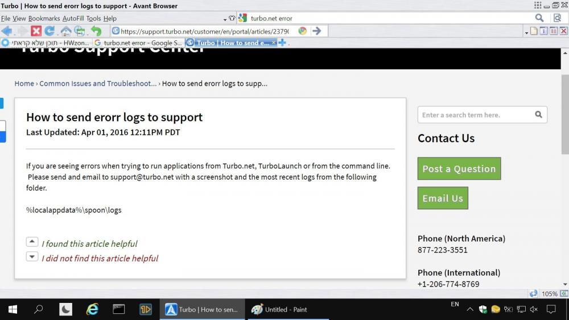Vote down: did not find article helpful arrow
This screenshot has height=320, width=569.
pyautogui.click(x=32, y=256)
